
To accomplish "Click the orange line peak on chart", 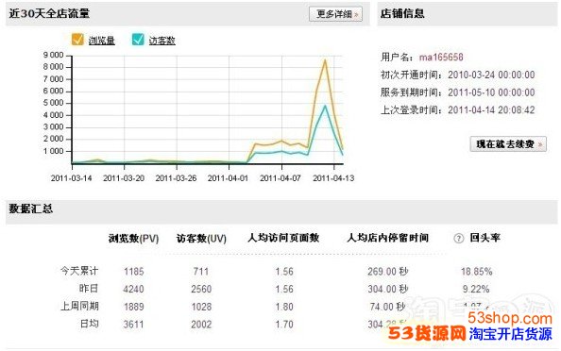I will [325, 60].
